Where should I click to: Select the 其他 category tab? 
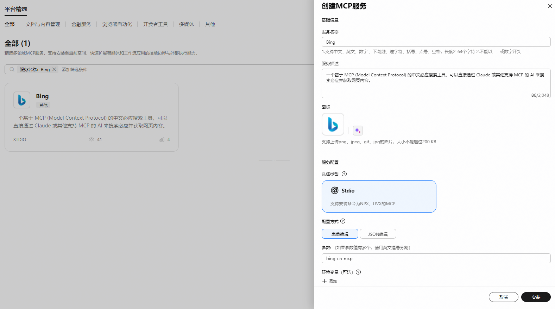tap(210, 24)
